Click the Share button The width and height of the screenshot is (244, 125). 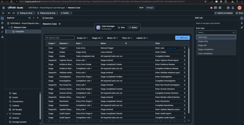239,13
